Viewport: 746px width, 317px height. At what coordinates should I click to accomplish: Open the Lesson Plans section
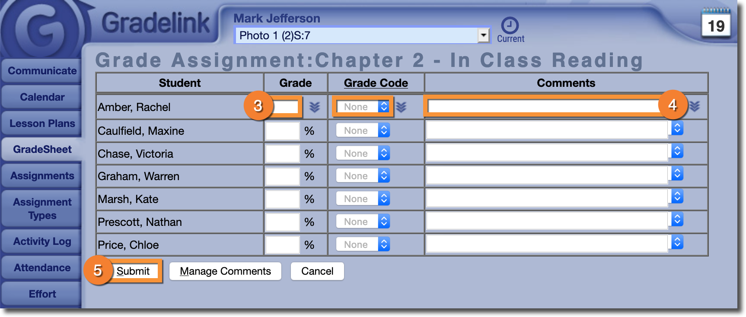(x=42, y=124)
